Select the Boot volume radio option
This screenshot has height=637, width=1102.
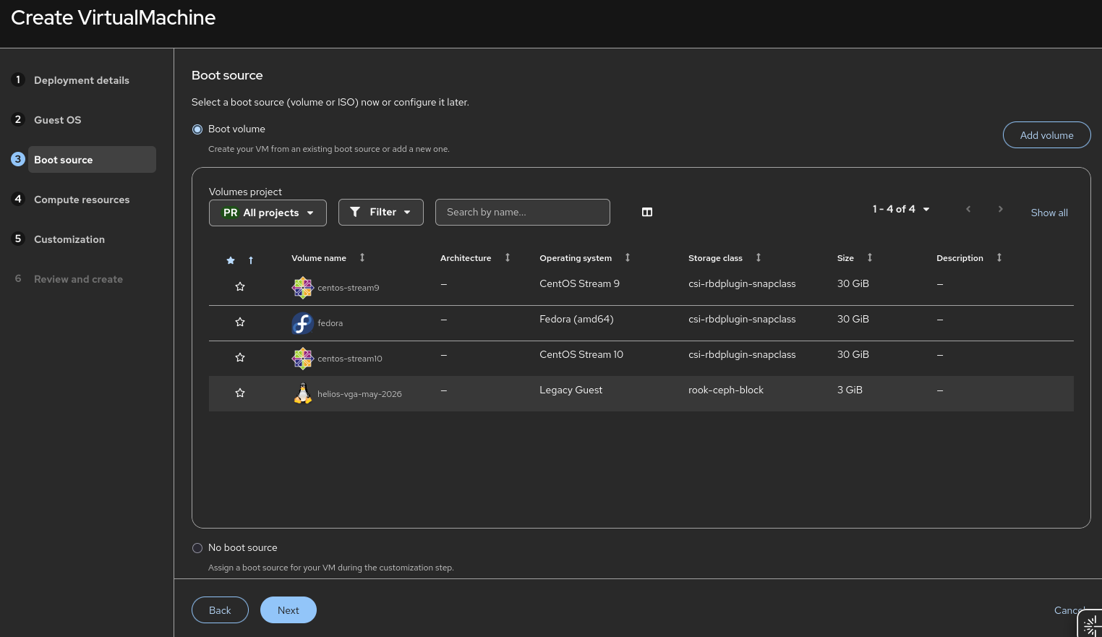tap(197, 129)
